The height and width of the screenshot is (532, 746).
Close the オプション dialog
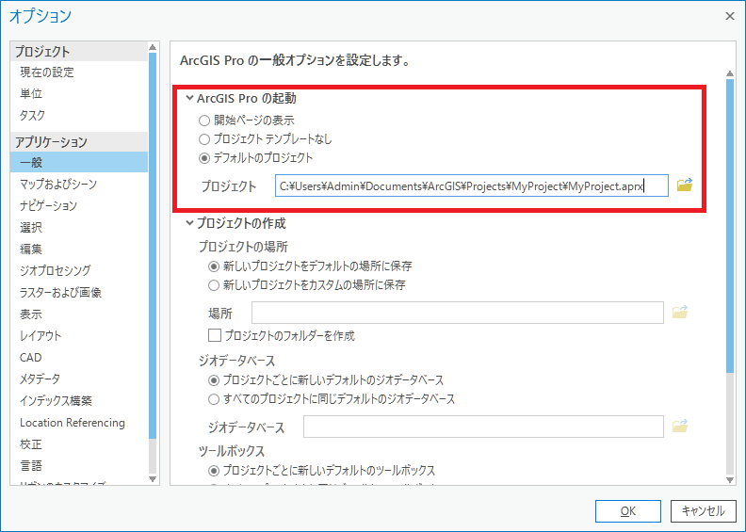(x=729, y=16)
